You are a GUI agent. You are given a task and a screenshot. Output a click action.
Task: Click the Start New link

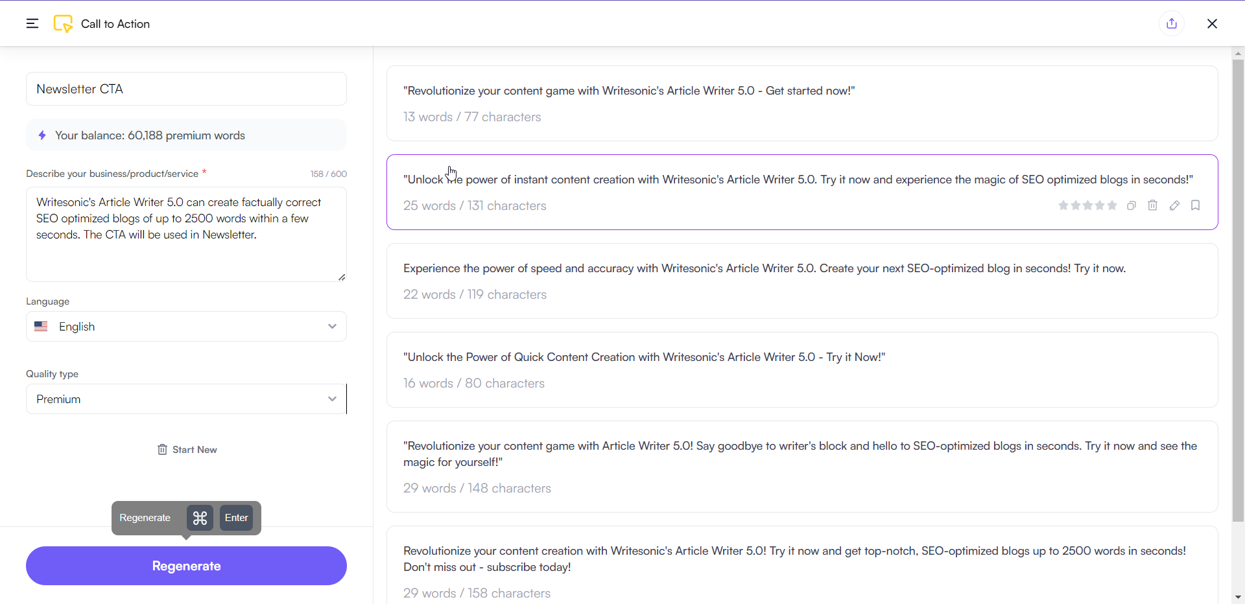[194, 449]
